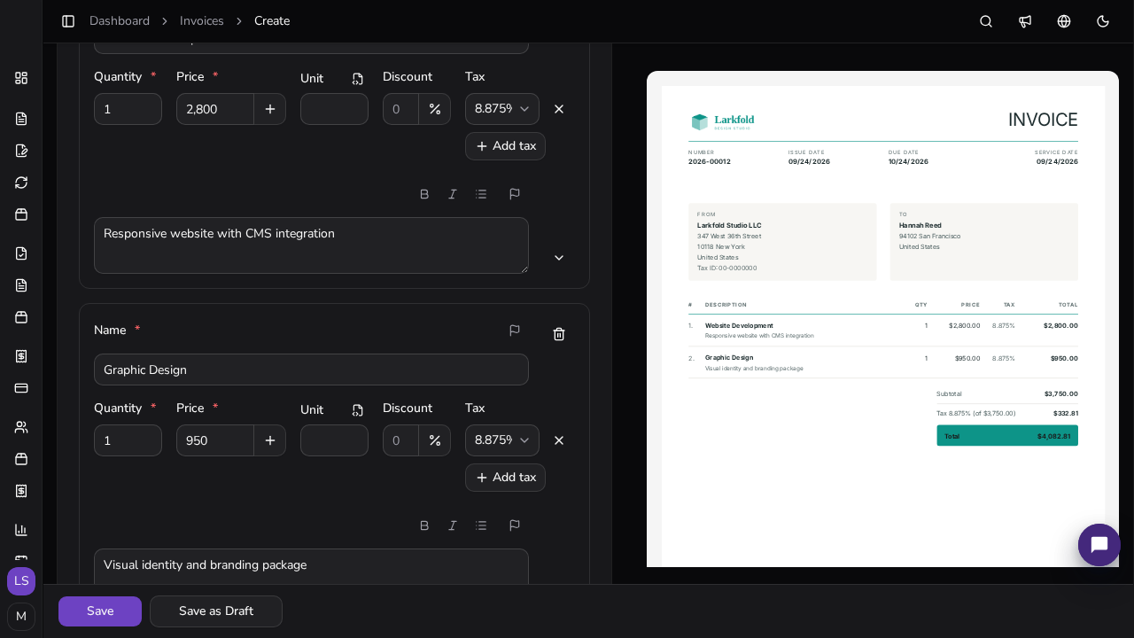Click flag icon above Visual identity description
The height and width of the screenshot is (638, 1134).
coord(515,525)
